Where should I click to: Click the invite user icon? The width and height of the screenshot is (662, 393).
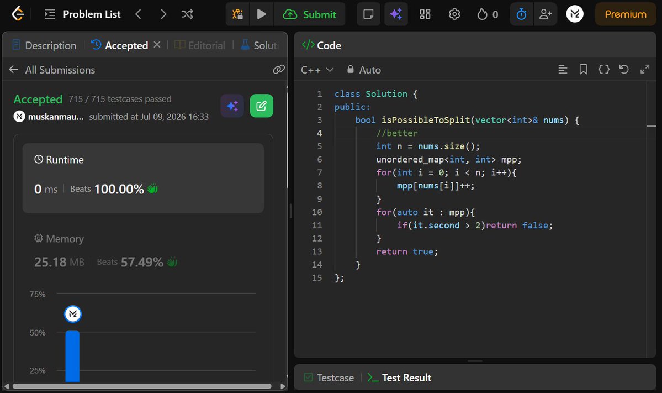tap(546, 14)
